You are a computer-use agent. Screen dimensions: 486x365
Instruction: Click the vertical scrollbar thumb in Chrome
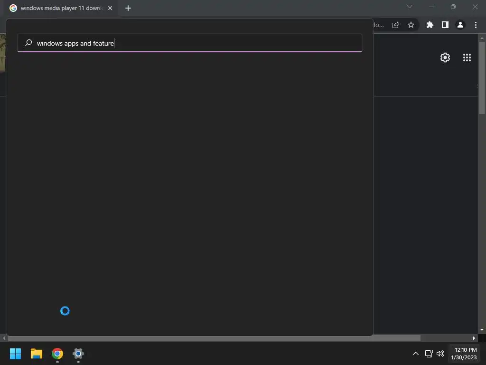(x=482, y=77)
